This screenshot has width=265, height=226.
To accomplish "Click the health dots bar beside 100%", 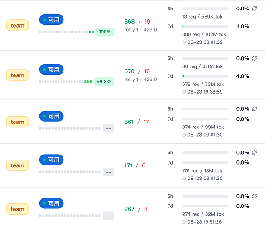I will [x=67, y=32].
